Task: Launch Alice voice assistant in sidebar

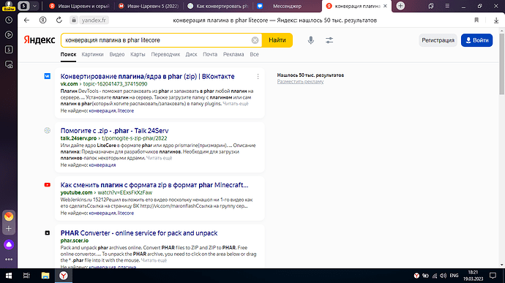Action: 9,245
